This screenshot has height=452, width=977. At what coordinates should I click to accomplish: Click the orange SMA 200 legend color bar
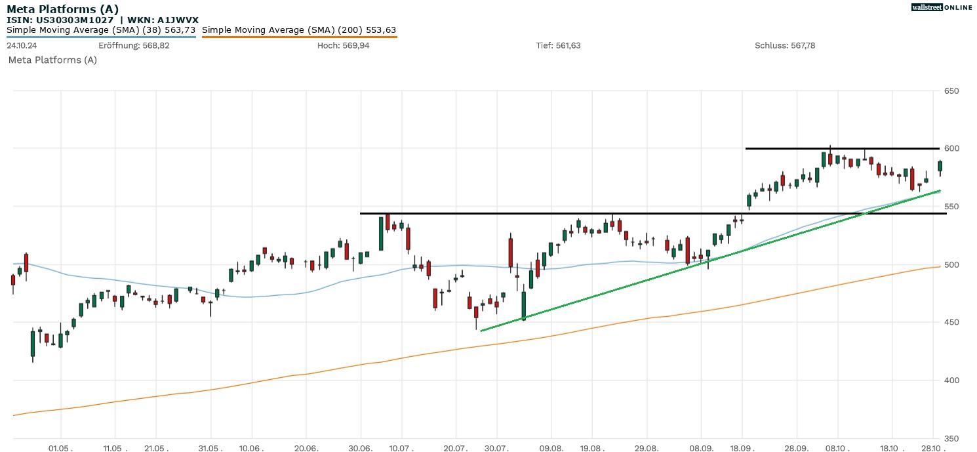point(299,37)
